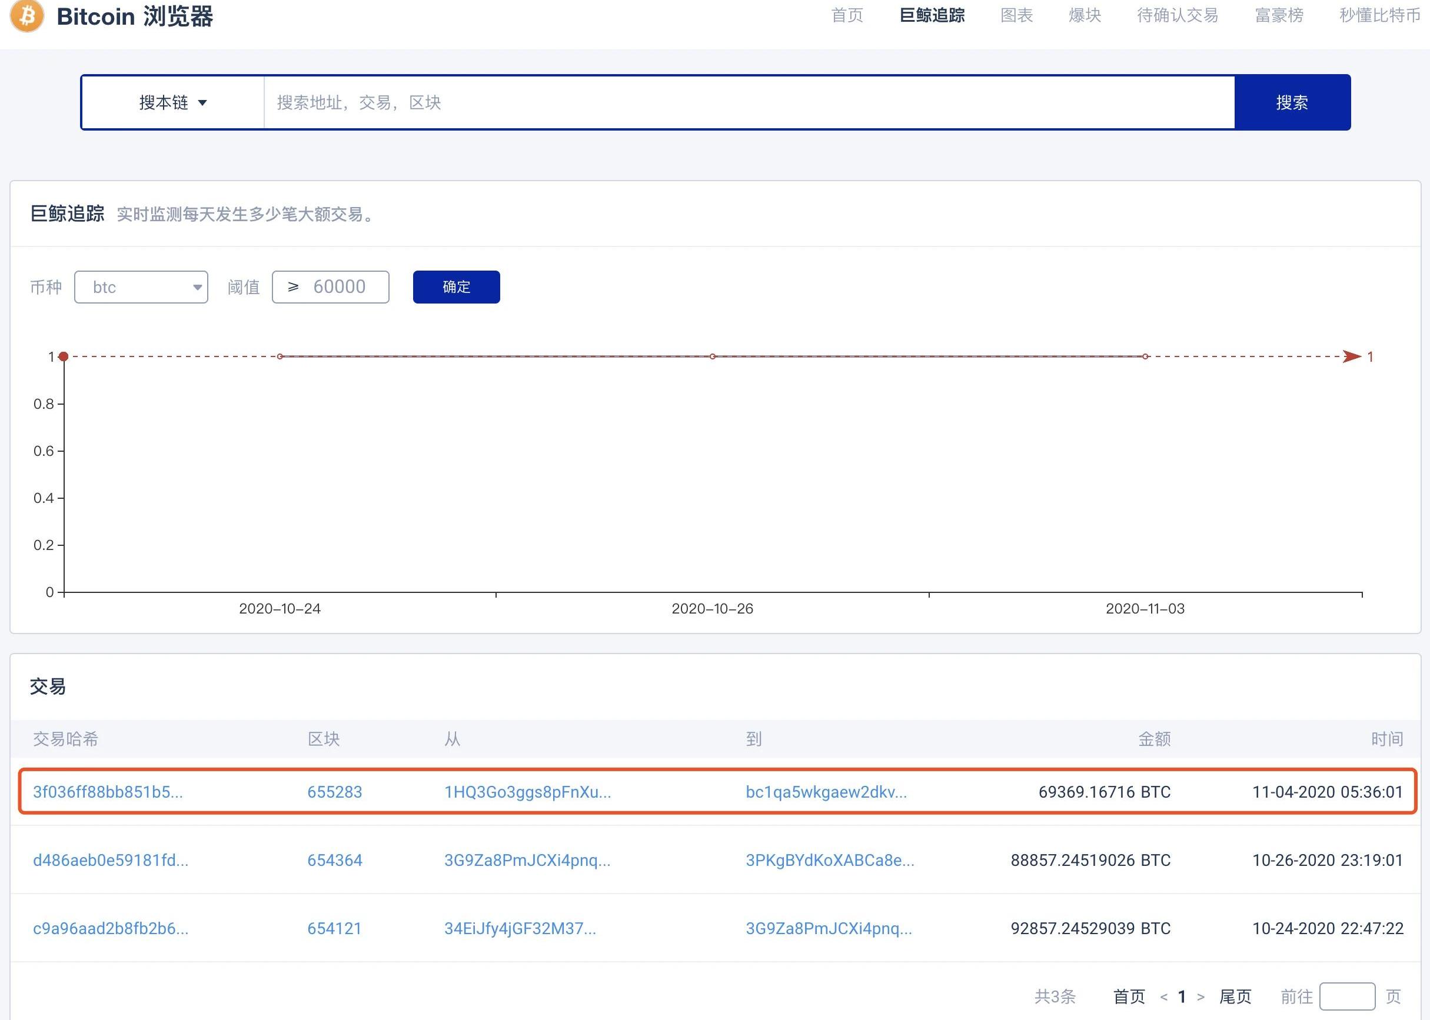Viewport: 1430px width, 1020px height.
Task: Click chart data point for 2020-10-24
Action: point(280,356)
